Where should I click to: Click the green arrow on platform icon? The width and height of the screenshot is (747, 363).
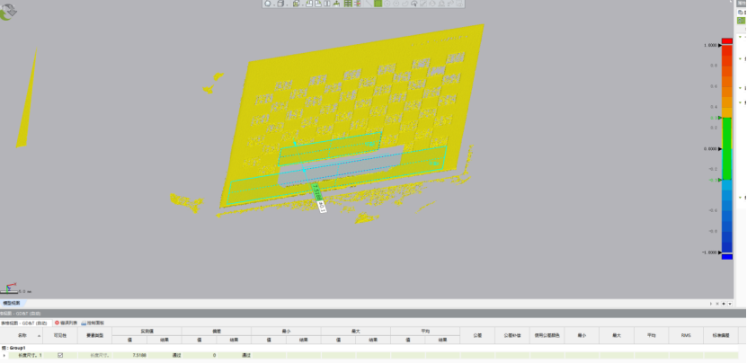coord(336,4)
